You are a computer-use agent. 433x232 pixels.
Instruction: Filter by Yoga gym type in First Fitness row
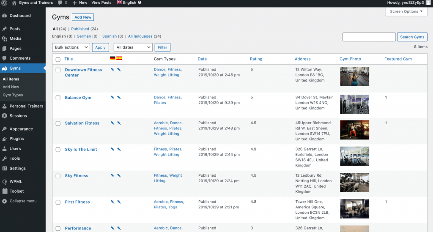tap(173, 207)
